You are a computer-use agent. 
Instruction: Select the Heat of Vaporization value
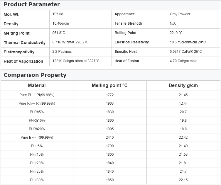76,61
